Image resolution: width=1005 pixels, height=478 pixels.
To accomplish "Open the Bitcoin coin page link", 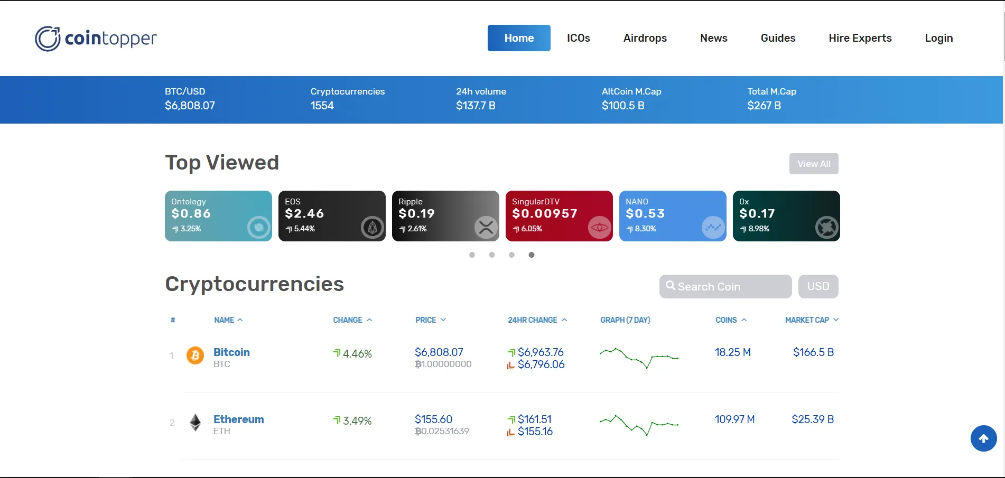I will coord(231,352).
